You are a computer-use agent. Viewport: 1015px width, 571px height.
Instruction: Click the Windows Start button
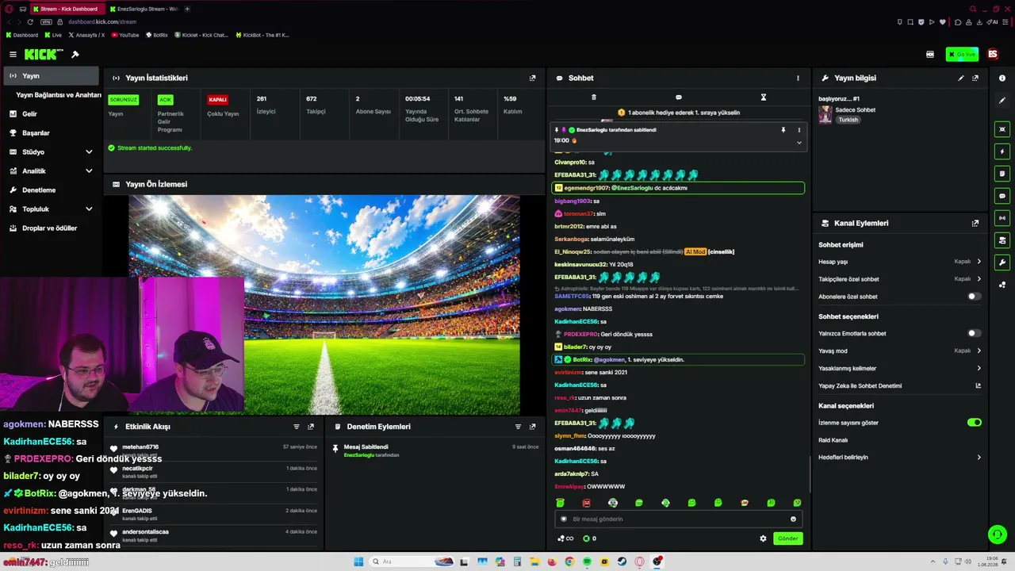pos(358,562)
